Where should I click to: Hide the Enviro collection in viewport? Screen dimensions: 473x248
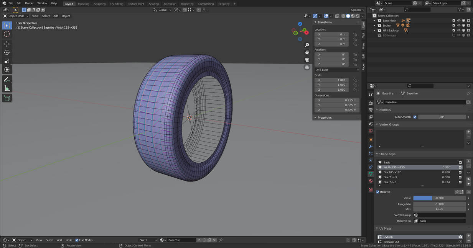pos(458,26)
